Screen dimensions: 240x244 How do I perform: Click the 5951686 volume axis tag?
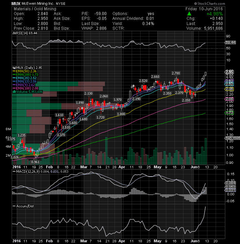point(232,138)
